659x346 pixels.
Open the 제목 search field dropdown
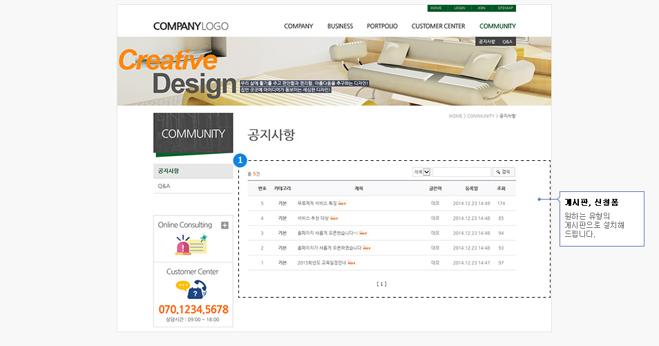point(426,172)
